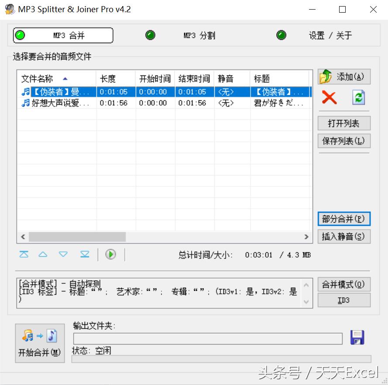Insert silence using 插入静音 button
This screenshot has width=388, height=385.
[x=343, y=236]
